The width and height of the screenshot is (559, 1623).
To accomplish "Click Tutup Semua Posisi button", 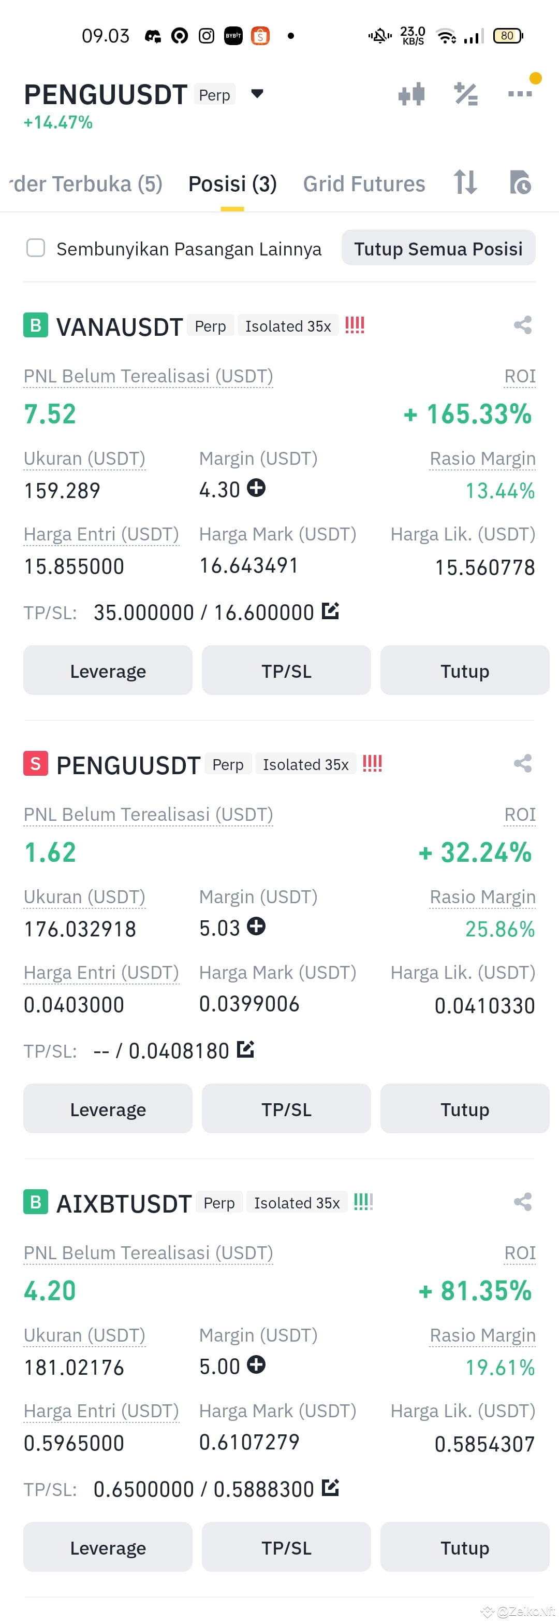I will [438, 248].
